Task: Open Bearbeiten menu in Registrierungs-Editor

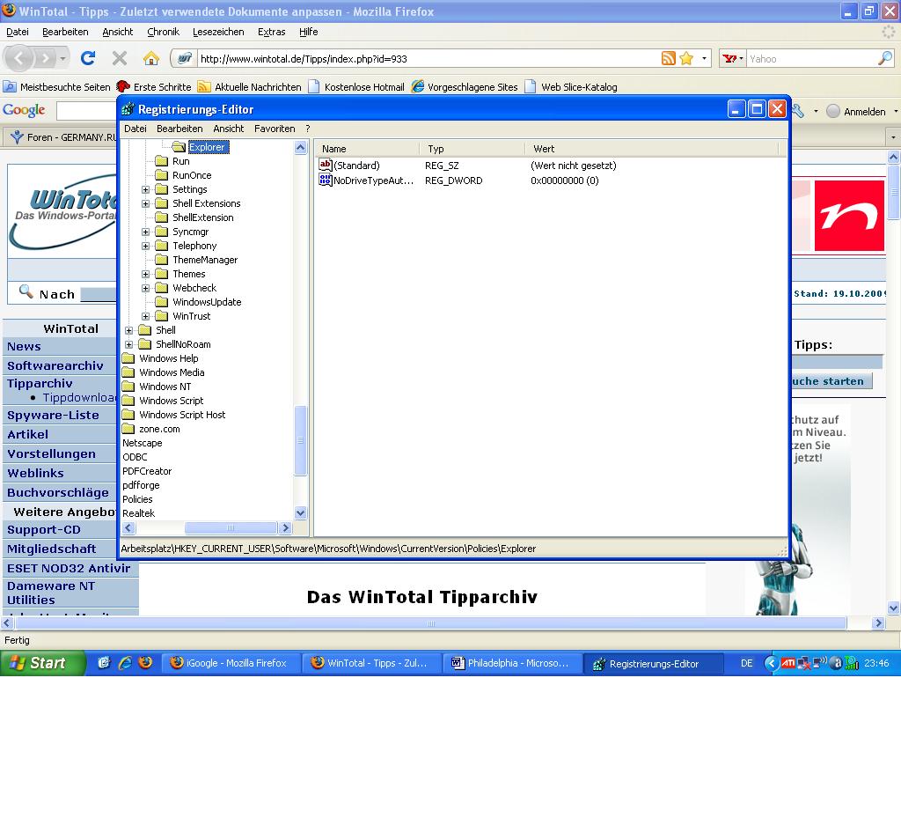Action: tap(179, 129)
